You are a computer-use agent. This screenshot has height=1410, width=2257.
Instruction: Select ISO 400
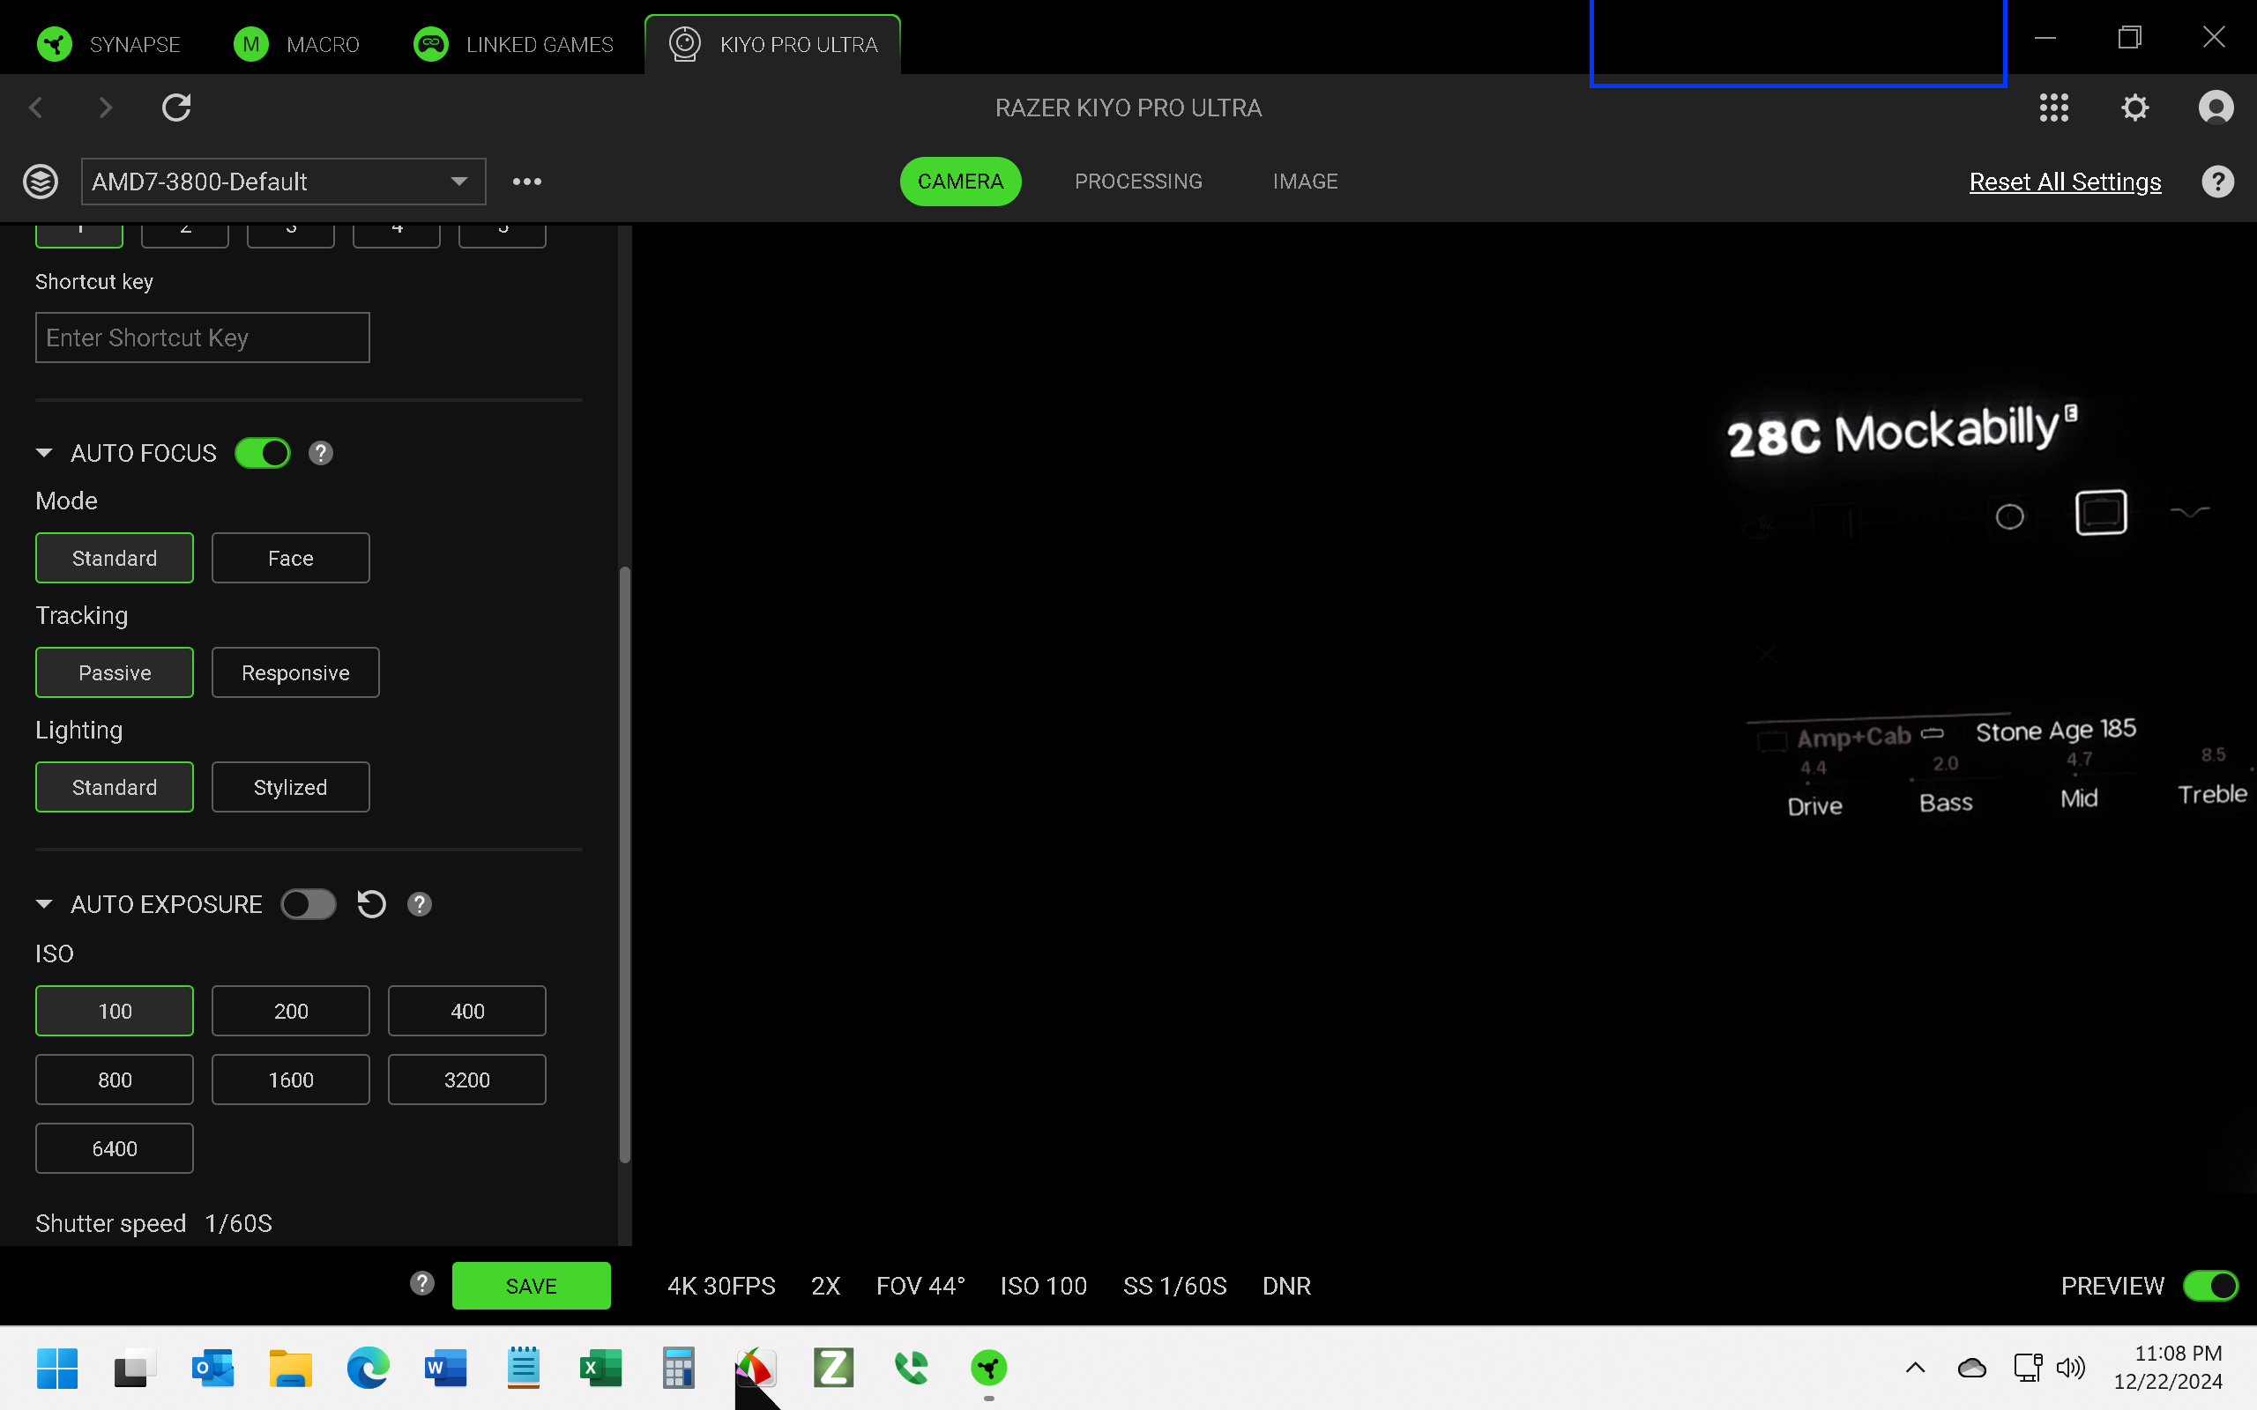click(x=467, y=1011)
